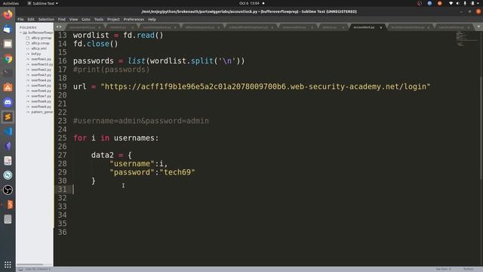Launch Google Chrome from the dock
This screenshot has width=483, height=272.
pos(8,59)
